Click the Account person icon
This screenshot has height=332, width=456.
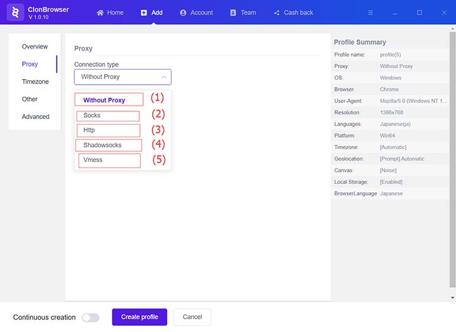(x=183, y=13)
